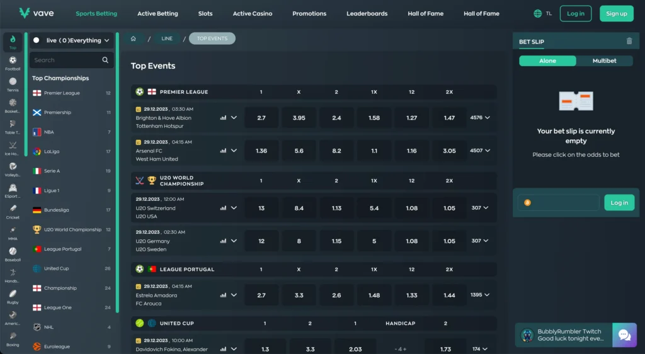Toggle the live events switch
Viewport: 645px width, 354px height.
(36, 40)
